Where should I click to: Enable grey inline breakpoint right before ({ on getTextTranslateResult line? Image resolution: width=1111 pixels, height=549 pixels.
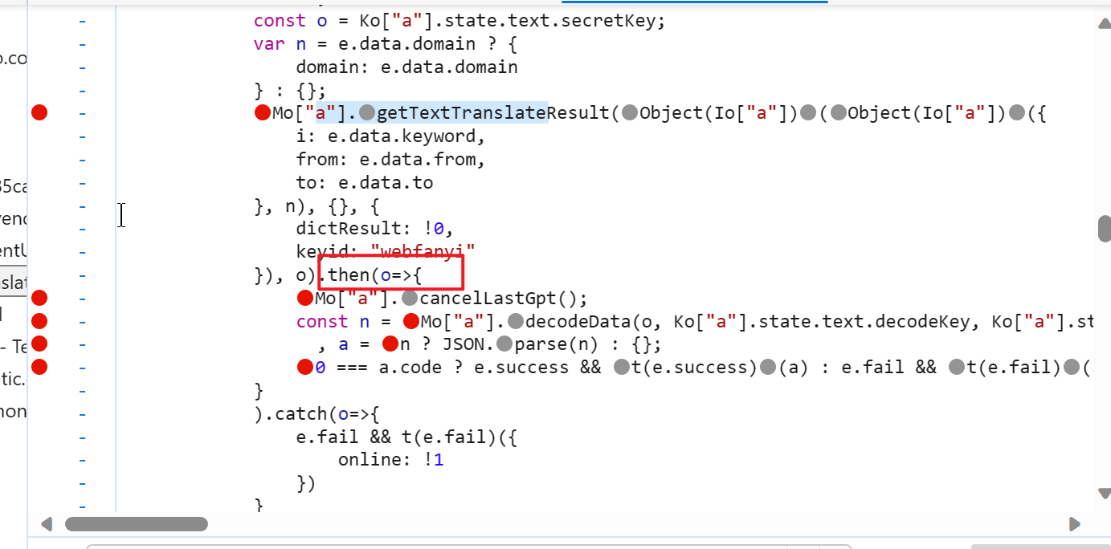click(1018, 113)
